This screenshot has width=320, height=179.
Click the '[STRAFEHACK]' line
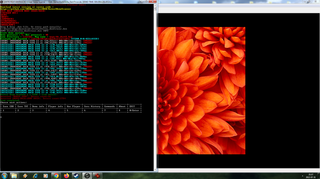pos(8,21)
